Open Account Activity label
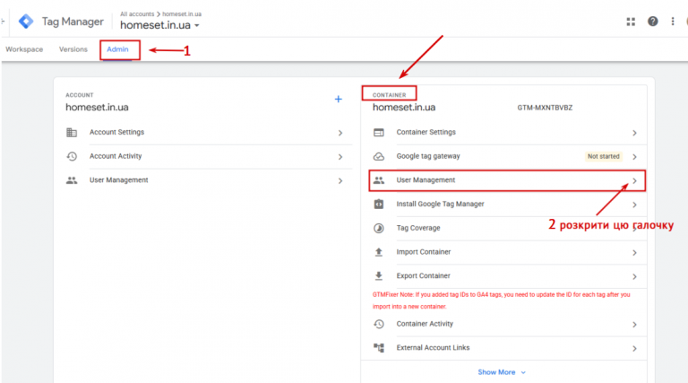The width and height of the screenshot is (688, 383). tap(116, 156)
